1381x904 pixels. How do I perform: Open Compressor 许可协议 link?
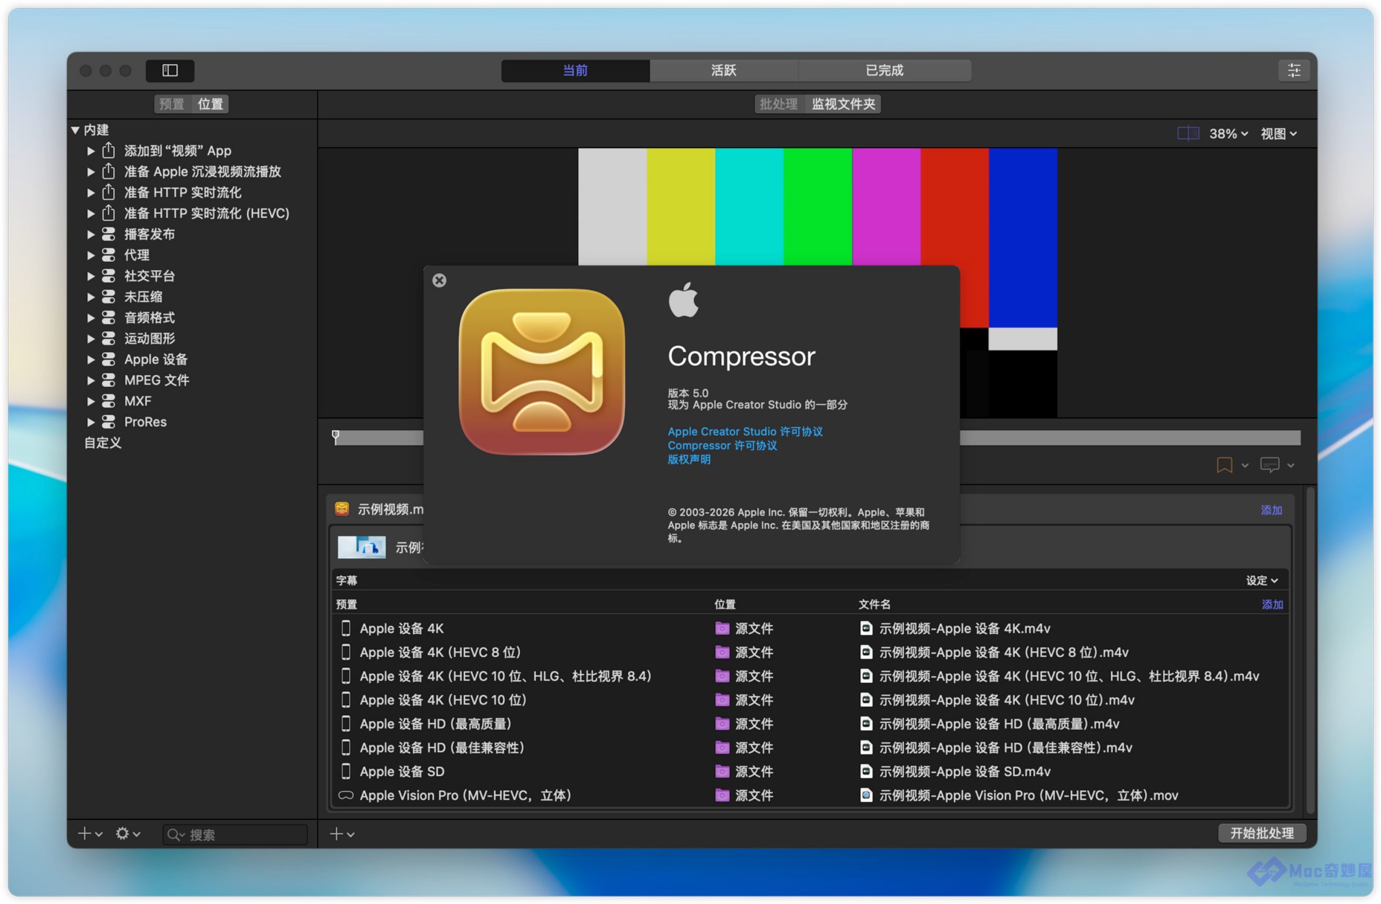[722, 445]
